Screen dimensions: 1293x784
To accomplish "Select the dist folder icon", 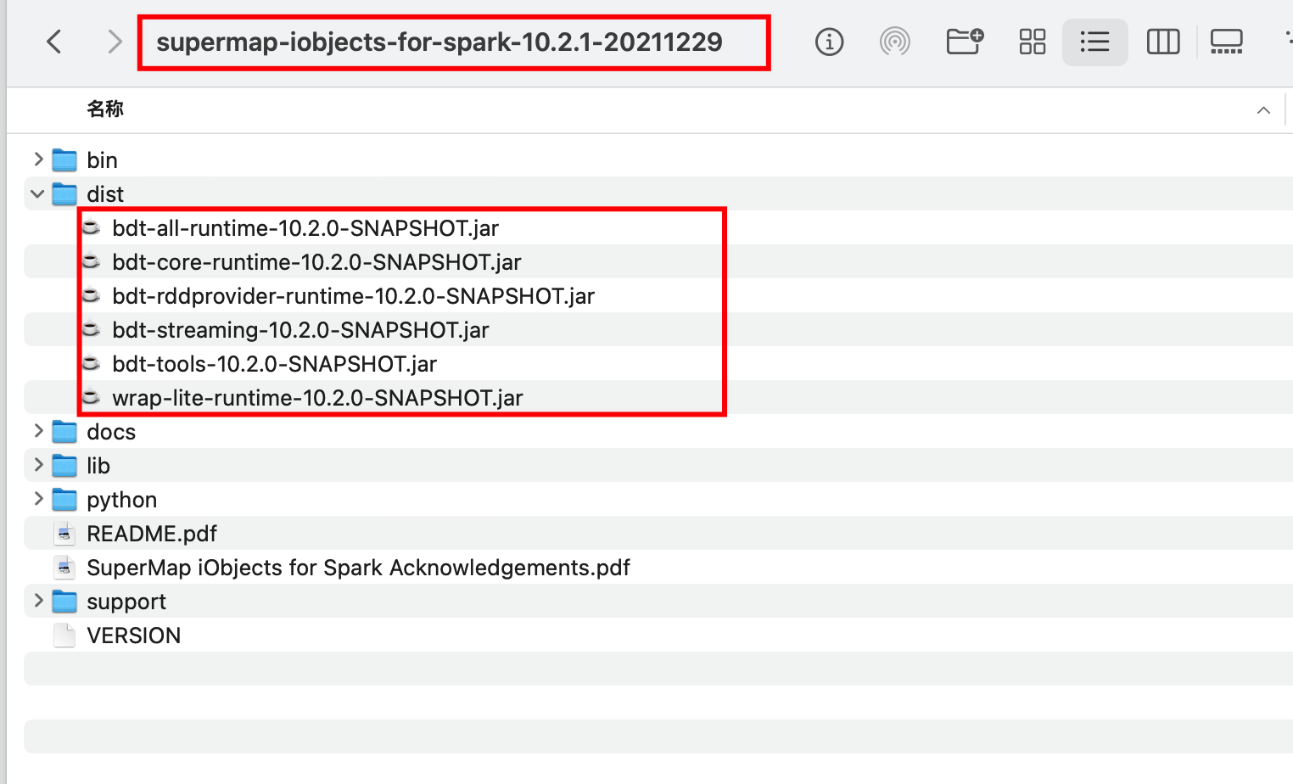I will pyautogui.click(x=64, y=193).
